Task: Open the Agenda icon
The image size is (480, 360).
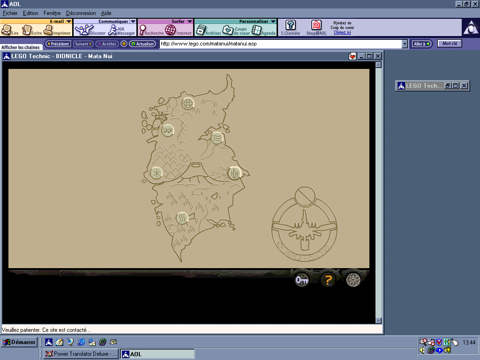Action: pos(263,30)
